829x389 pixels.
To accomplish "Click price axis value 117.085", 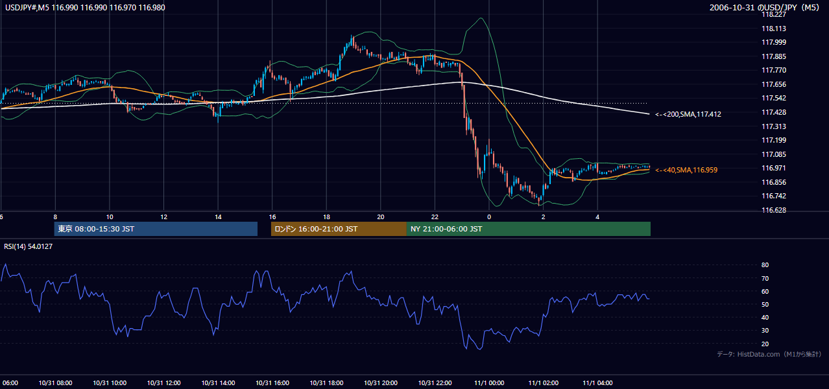I will 774,154.
